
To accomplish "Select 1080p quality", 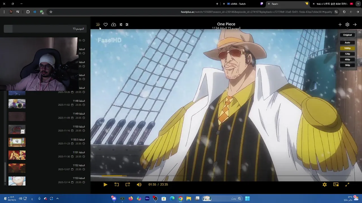I will point(347,48).
